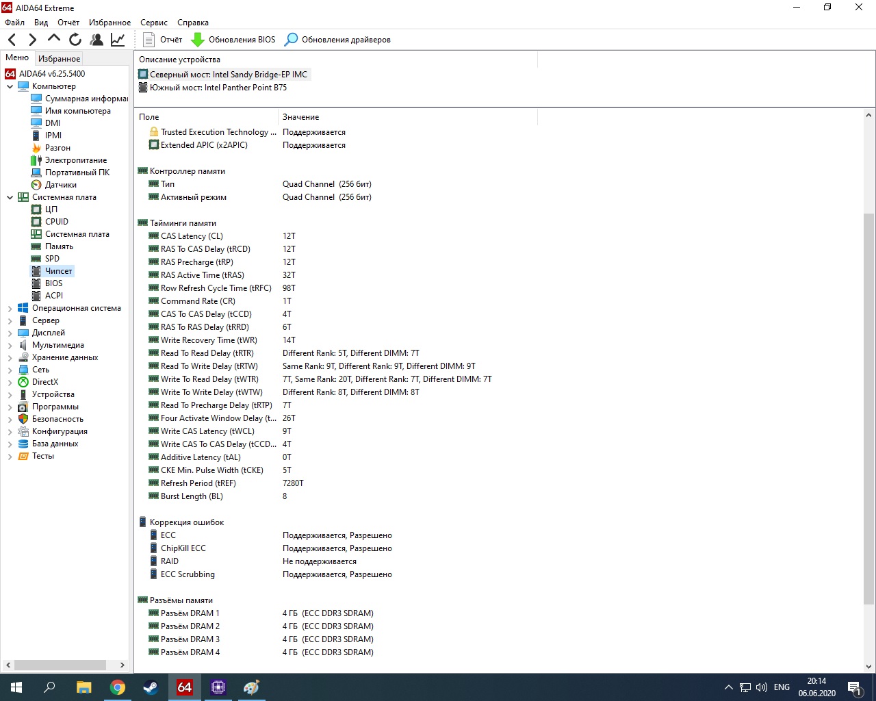Select the CPUID icon in tree
This screenshot has height=701, width=876.
point(36,222)
